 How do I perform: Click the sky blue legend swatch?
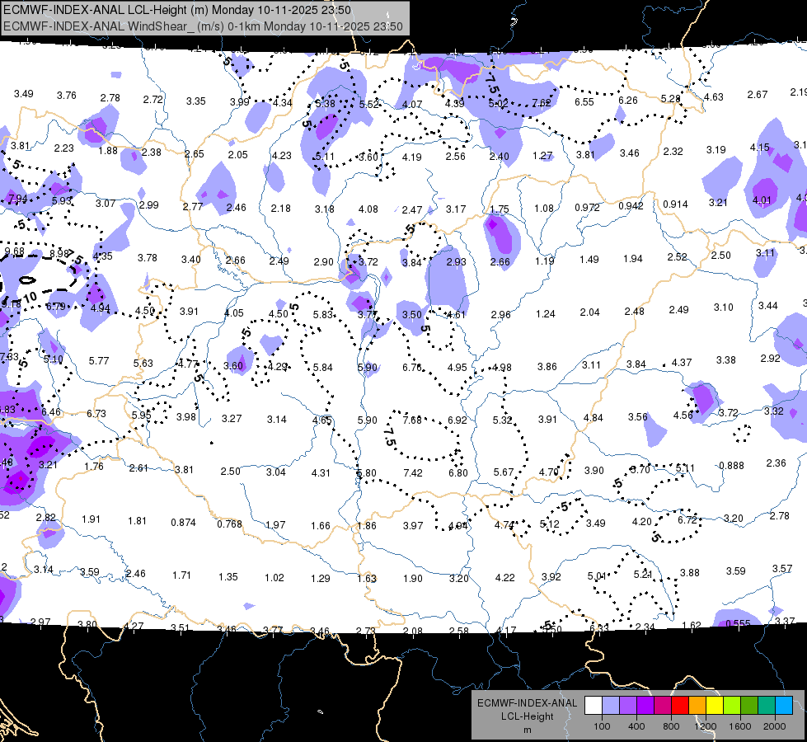click(x=784, y=706)
